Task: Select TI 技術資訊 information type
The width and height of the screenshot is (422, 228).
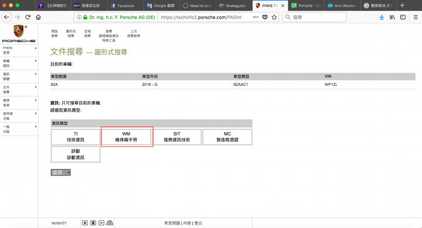Action: click(x=76, y=137)
